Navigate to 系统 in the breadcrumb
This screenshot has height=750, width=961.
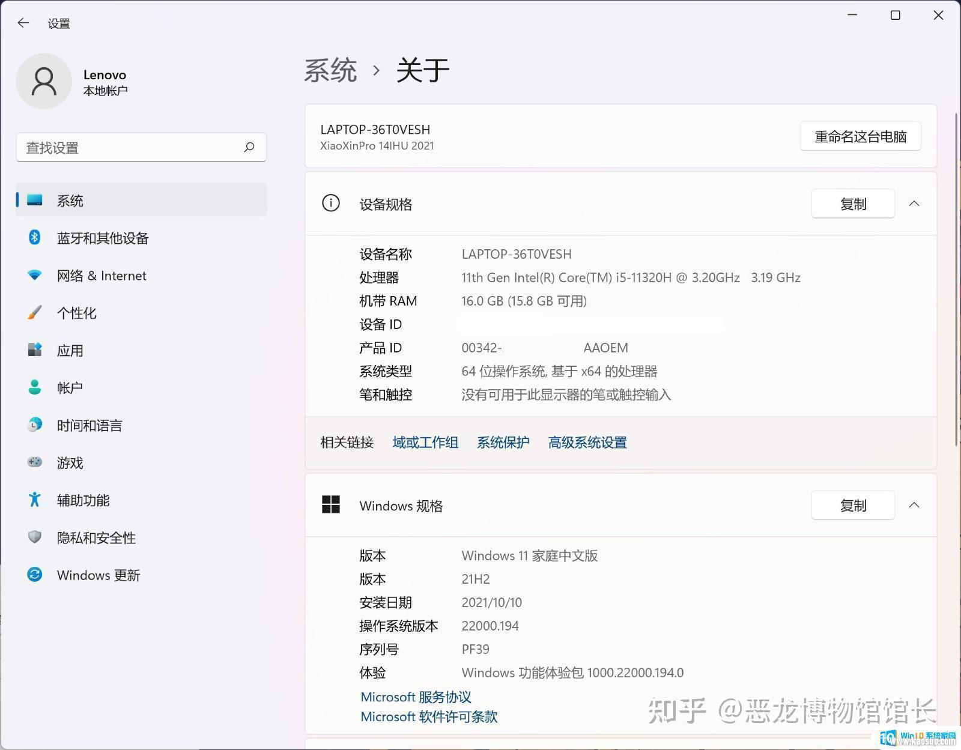330,70
